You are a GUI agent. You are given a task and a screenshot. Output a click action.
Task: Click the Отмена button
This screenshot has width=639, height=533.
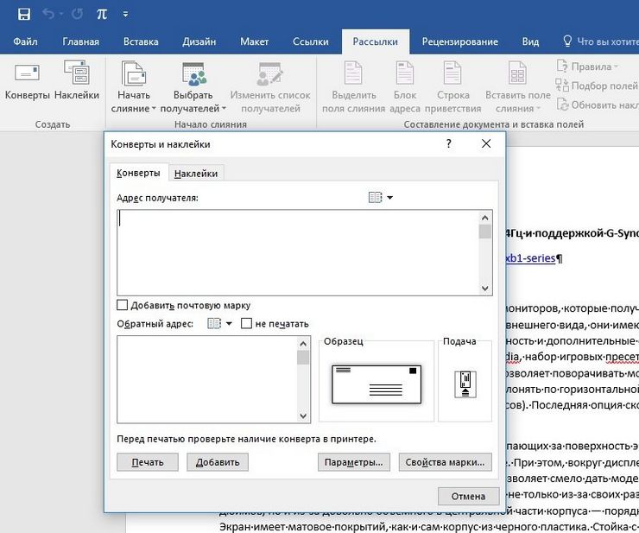(x=469, y=497)
